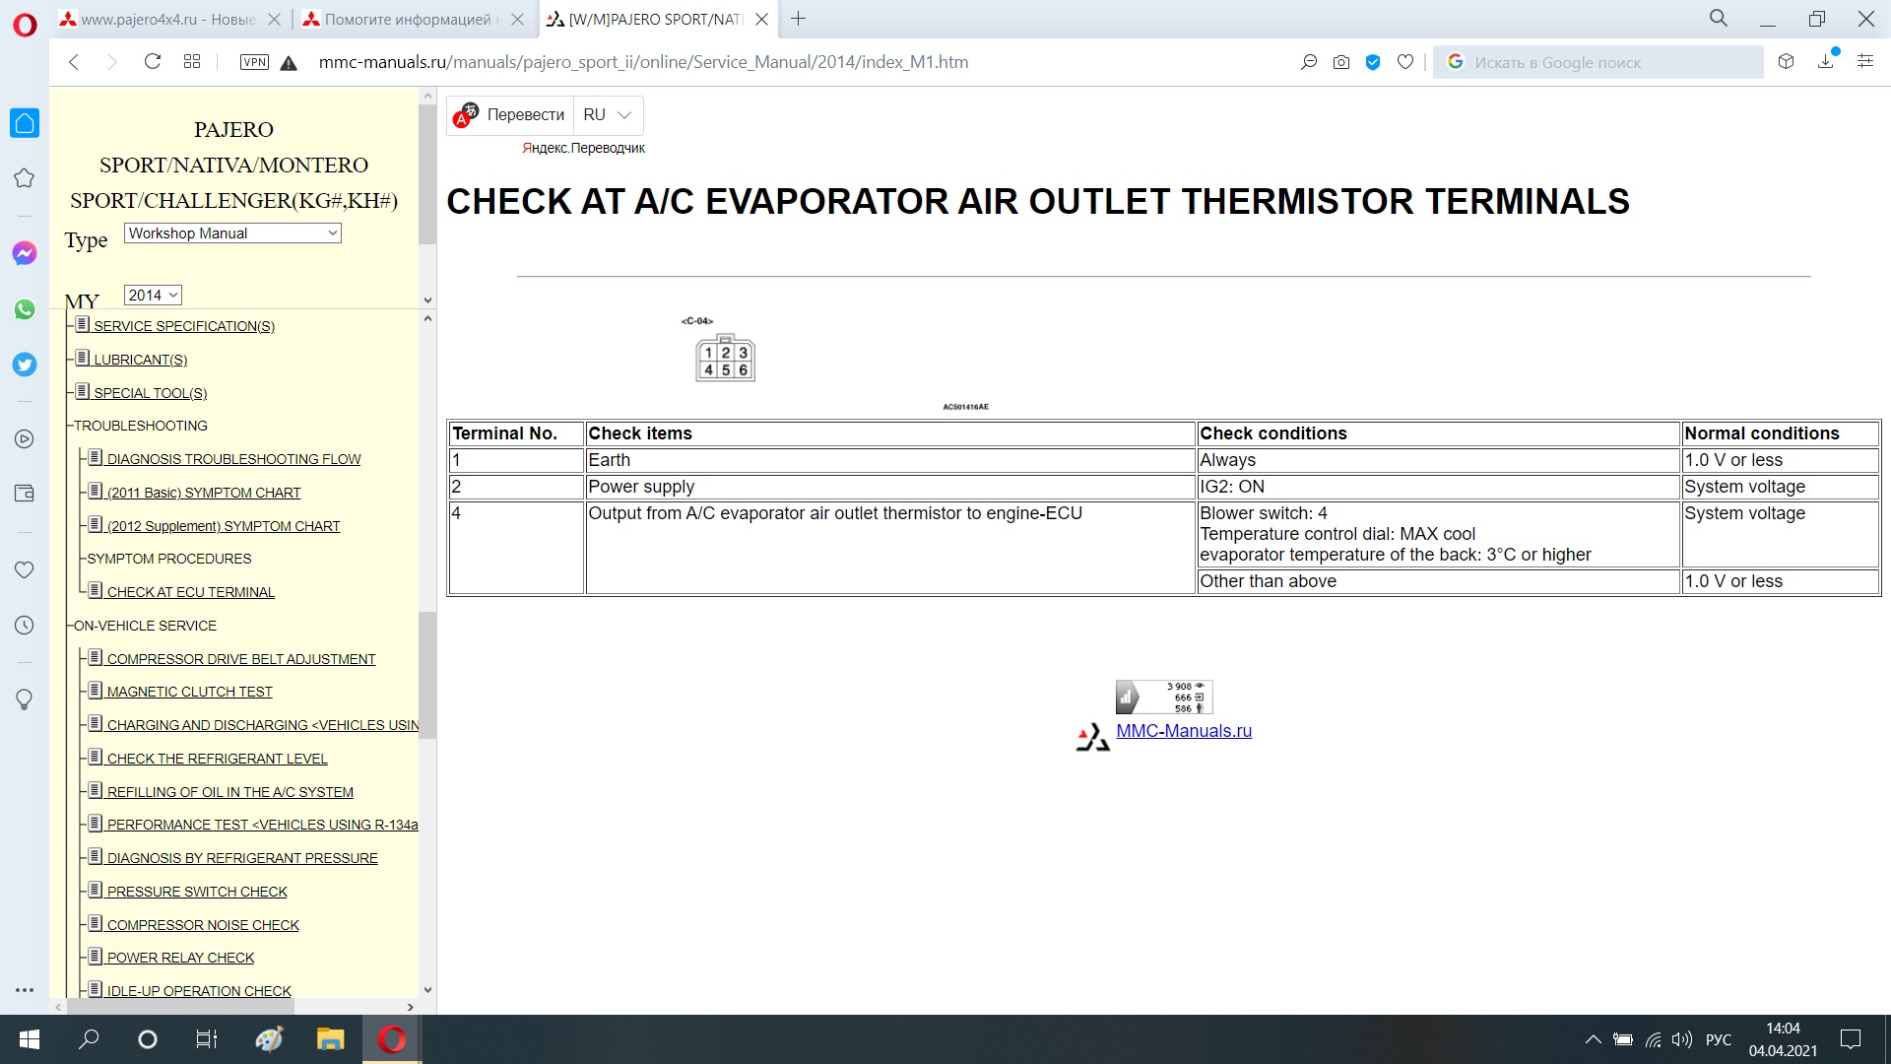
Task: Click the Перевести translate button
Action: pyautogui.click(x=511, y=115)
